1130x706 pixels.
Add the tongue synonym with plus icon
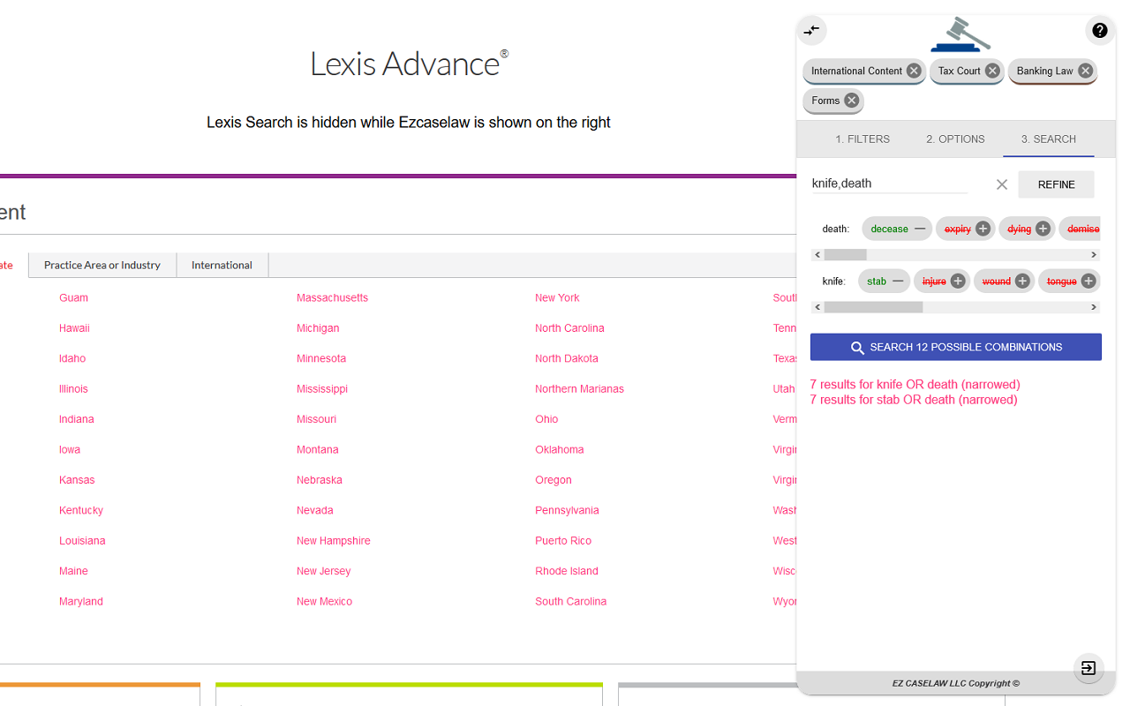(1089, 282)
